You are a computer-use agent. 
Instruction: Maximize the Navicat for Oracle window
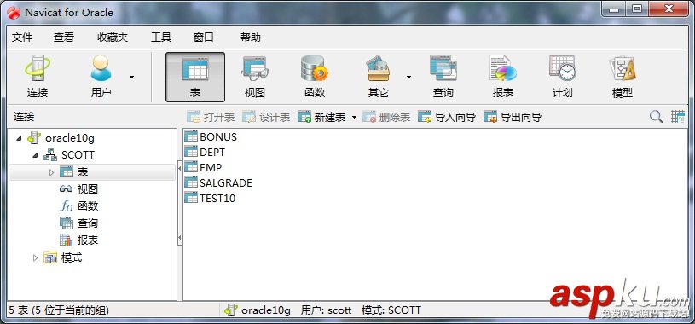[x=637, y=9]
